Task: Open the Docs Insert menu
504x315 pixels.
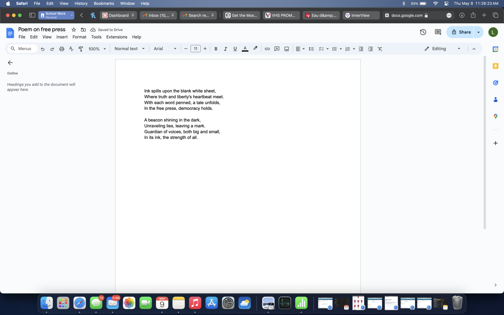Action: click(62, 37)
